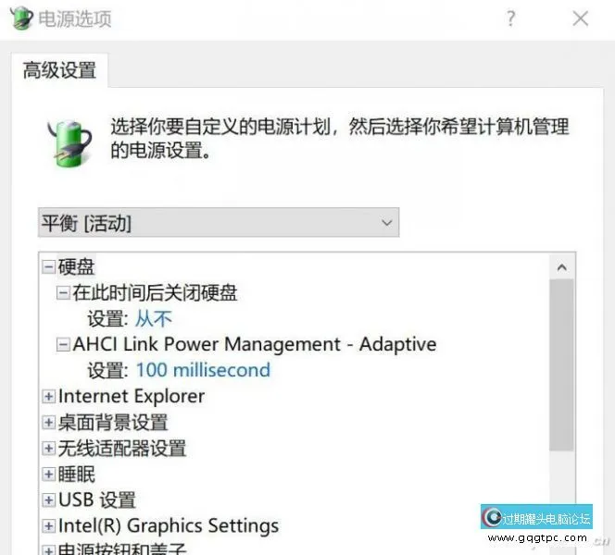
Task: Click the 从不 hard disk setting value
Action: [154, 318]
